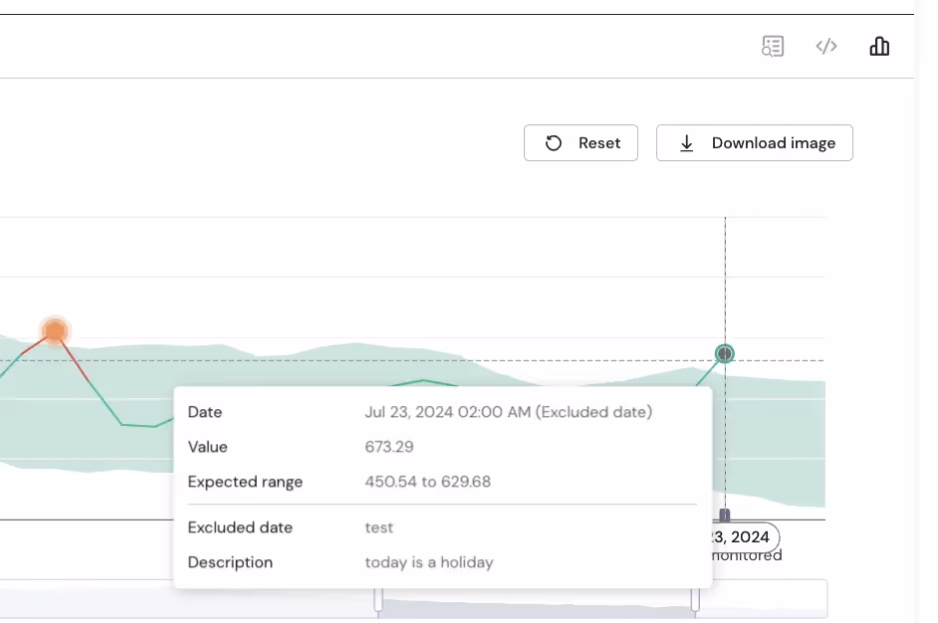Open the code view icon

tap(826, 46)
